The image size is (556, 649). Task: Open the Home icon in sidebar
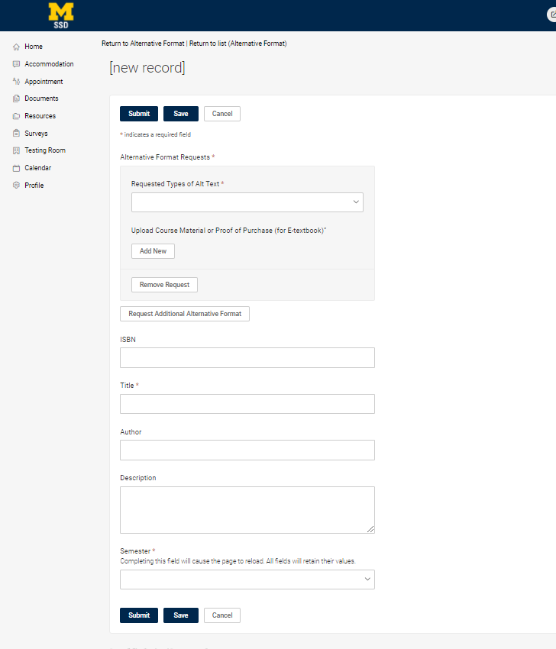click(15, 47)
